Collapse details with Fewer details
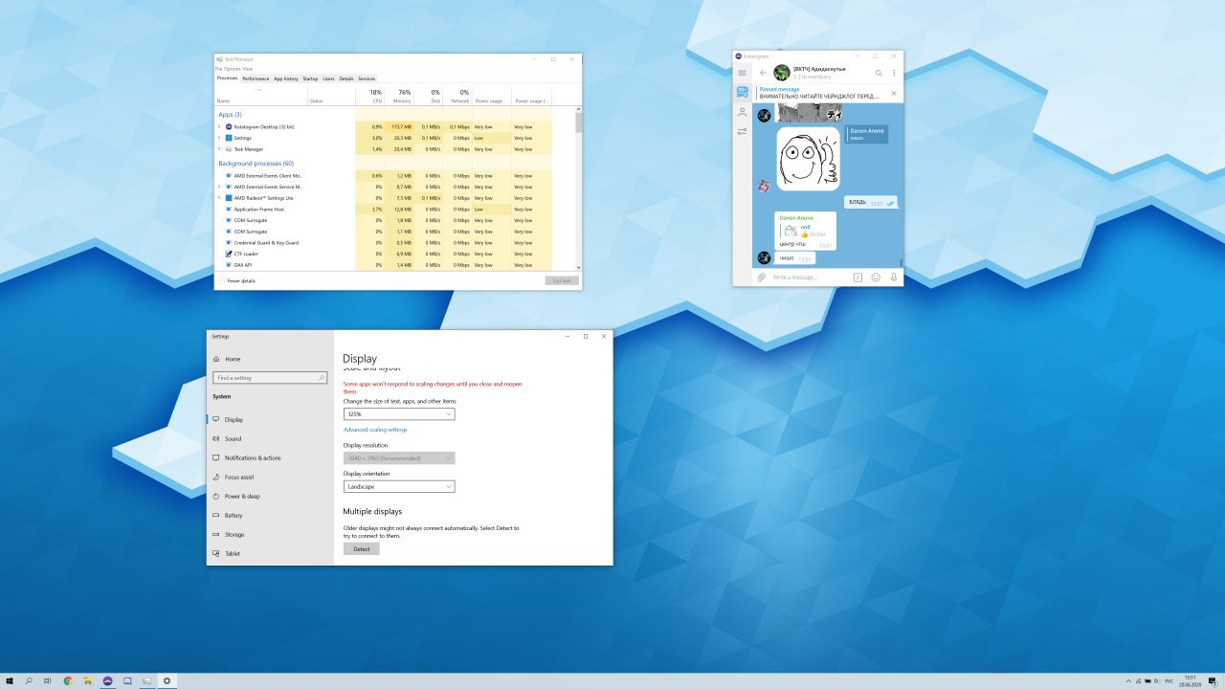The height and width of the screenshot is (689, 1225). point(236,281)
